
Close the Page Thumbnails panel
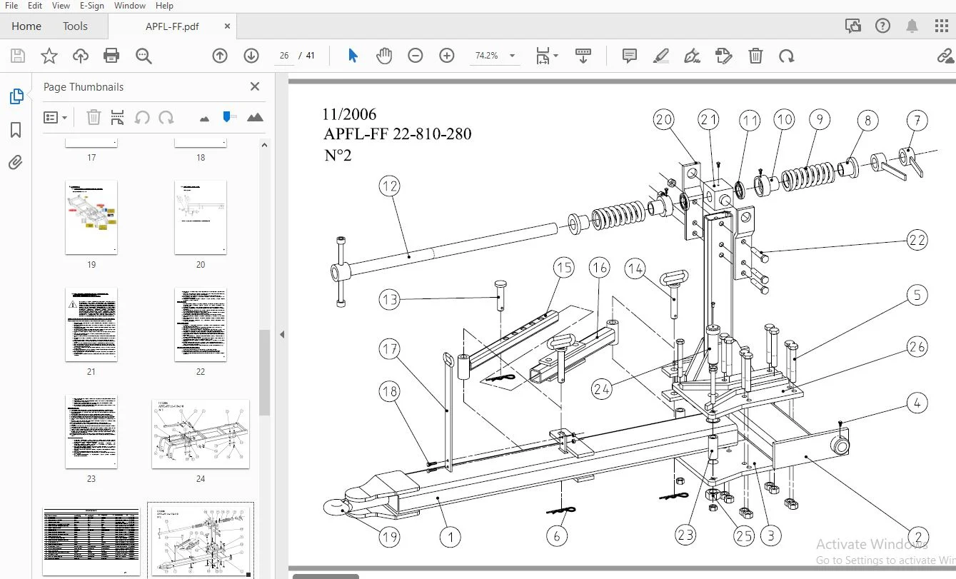[255, 86]
